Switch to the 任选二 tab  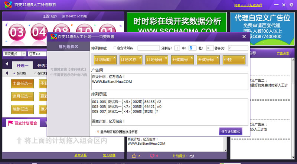click(42, 66)
